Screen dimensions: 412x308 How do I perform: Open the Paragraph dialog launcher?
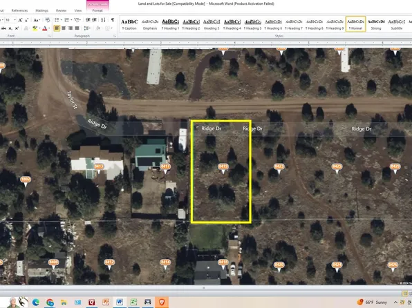[x=115, y=36]
